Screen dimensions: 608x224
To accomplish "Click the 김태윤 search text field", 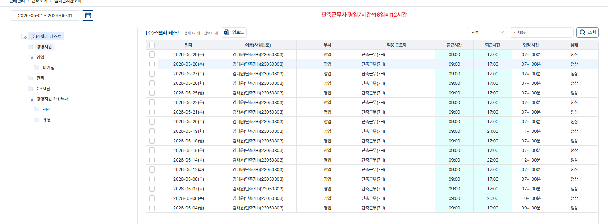I will 541,32.
